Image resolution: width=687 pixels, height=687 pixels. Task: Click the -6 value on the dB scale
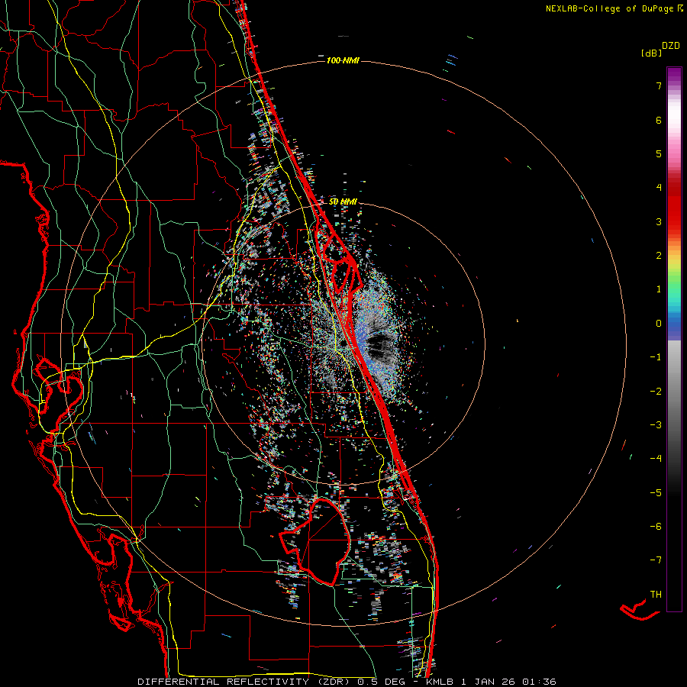point(656,527)
